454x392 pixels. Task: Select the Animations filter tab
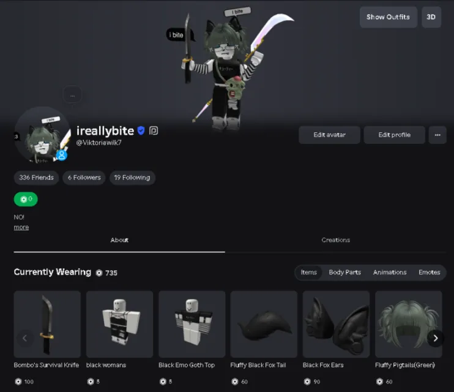[x=390, y=272]
